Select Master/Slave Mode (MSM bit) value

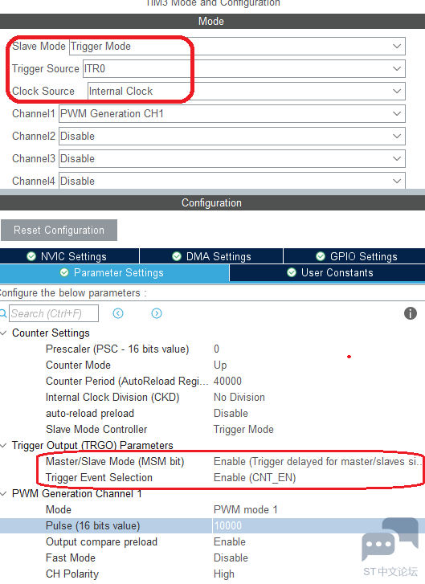317,461
